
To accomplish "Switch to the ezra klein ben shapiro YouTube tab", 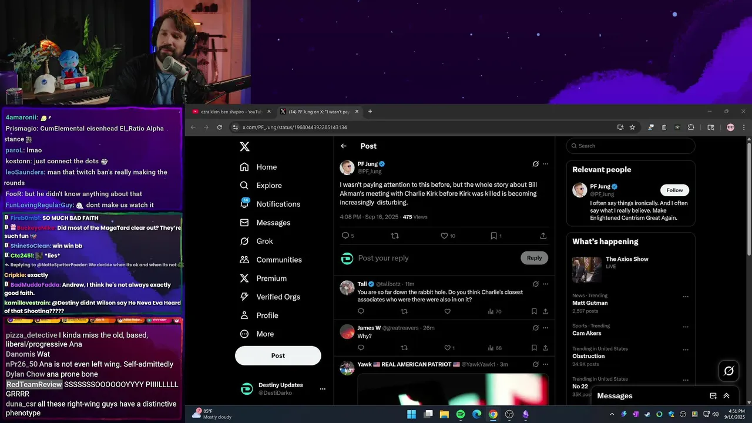I will (x=231, y=112).
